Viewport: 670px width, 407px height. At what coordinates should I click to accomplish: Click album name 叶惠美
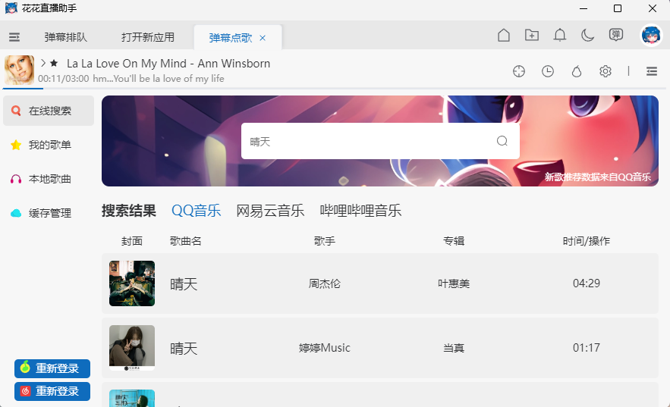coord(454,283)
